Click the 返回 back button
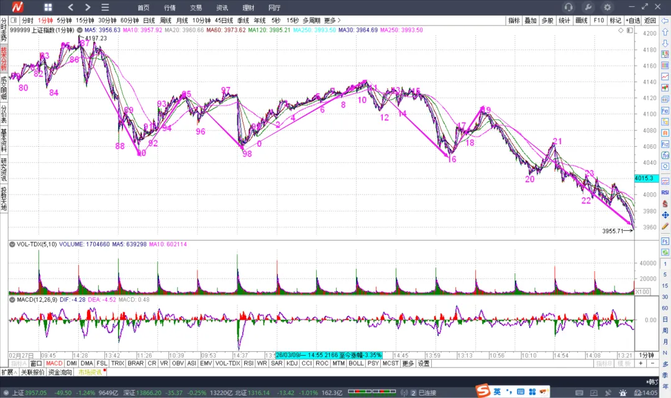This screenshot has height=398, width=671. click(x=650, y=20)
